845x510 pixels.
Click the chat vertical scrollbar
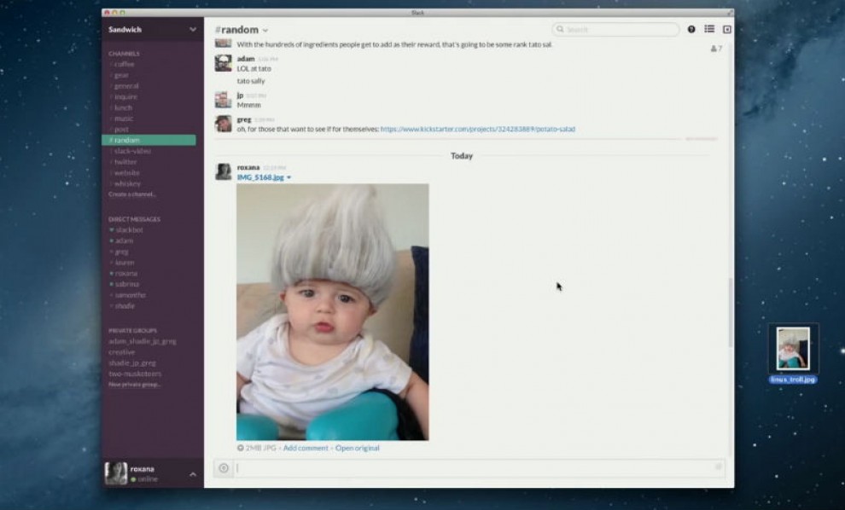click(731, 312)
